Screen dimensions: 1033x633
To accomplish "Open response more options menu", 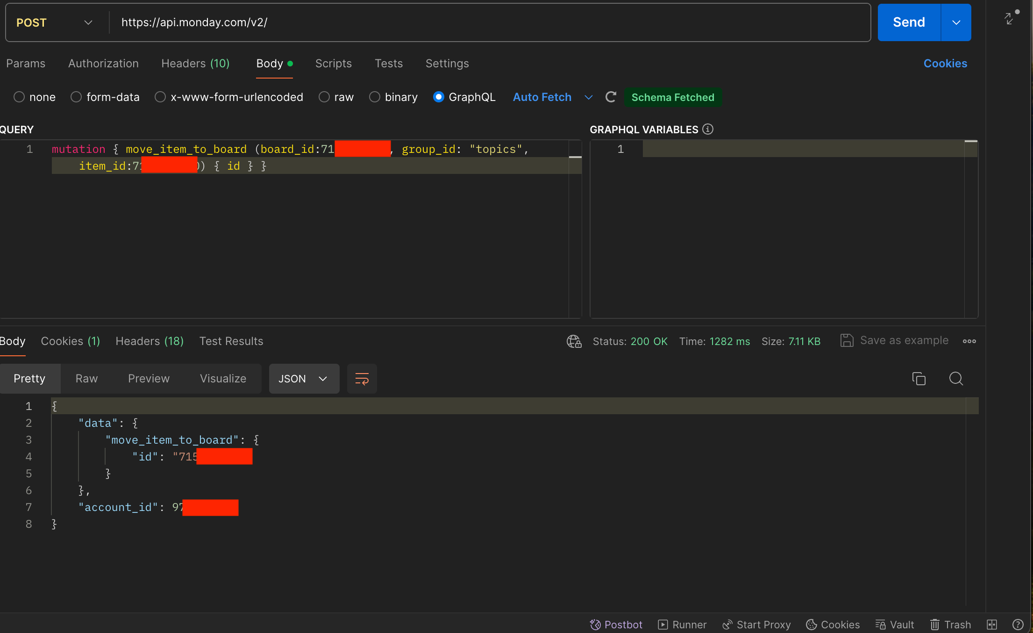I will tap(969, 341).
